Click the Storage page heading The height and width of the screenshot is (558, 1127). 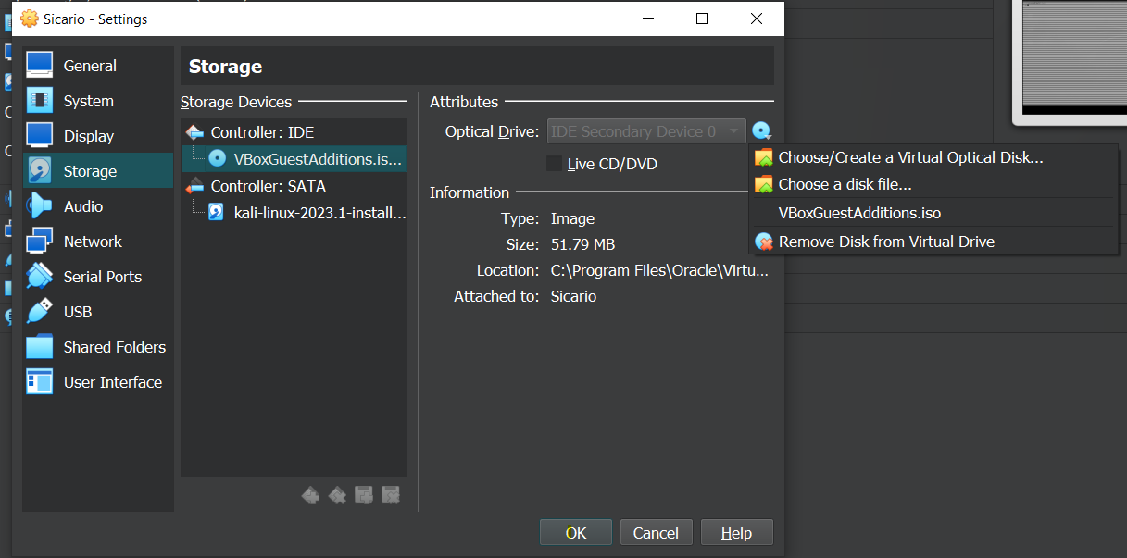pos(225,67)
